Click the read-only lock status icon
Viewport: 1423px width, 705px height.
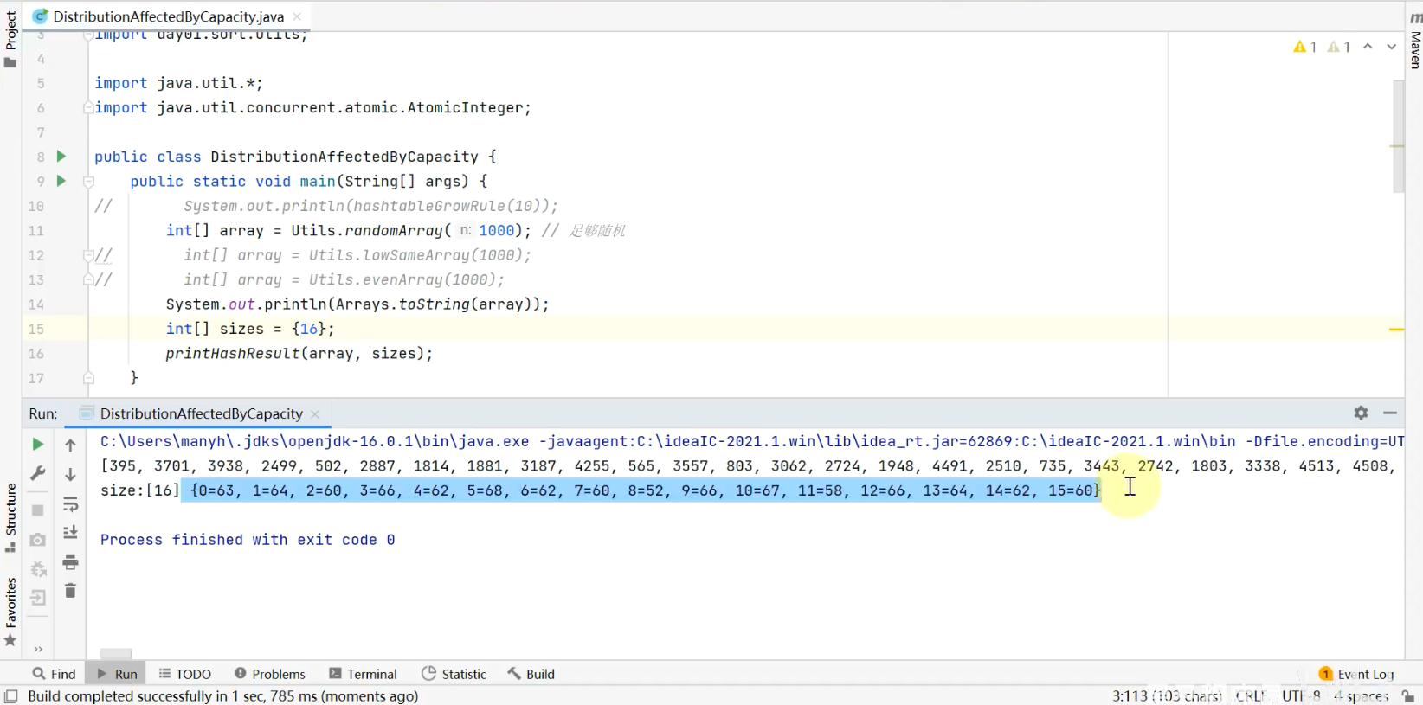1408,696
